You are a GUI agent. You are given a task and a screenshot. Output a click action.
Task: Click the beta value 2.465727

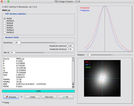point(20,75)
